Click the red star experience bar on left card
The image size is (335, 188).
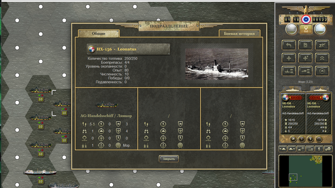(295, 98)
